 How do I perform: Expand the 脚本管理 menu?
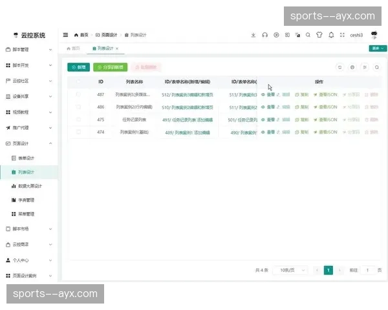pyautogui.click(x=29, y=50)
